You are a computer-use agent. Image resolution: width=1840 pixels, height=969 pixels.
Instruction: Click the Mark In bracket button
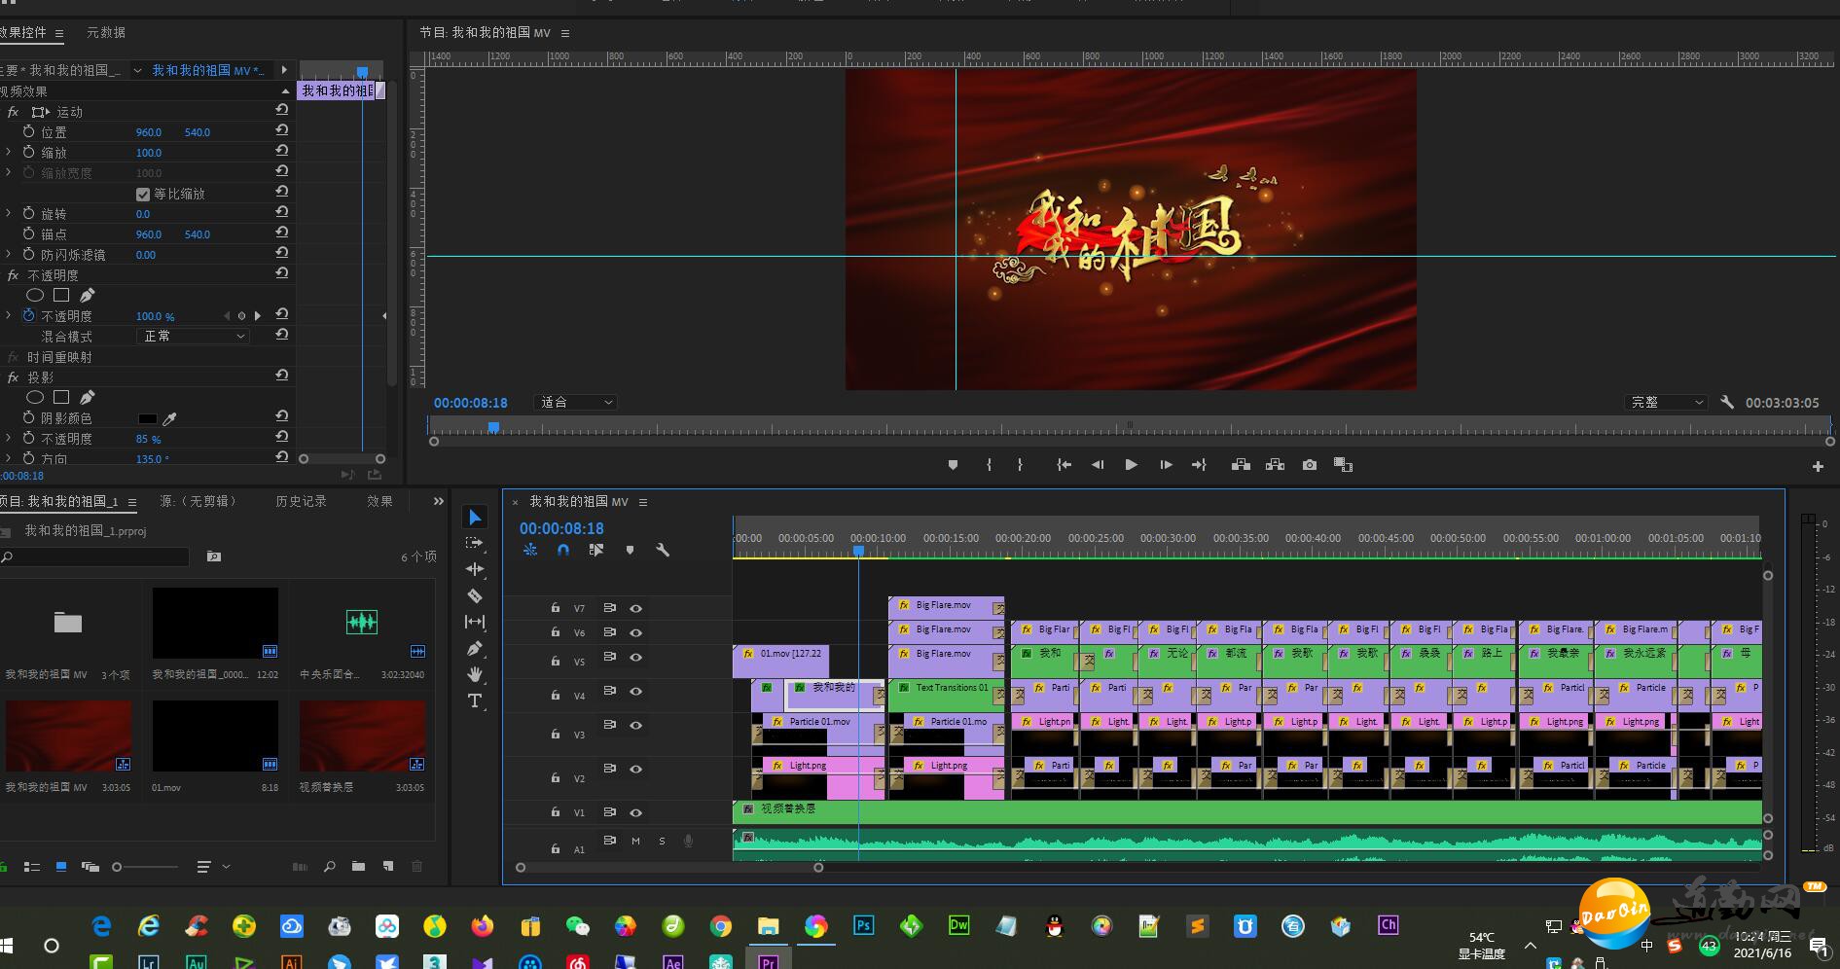[x=989, y=465]
